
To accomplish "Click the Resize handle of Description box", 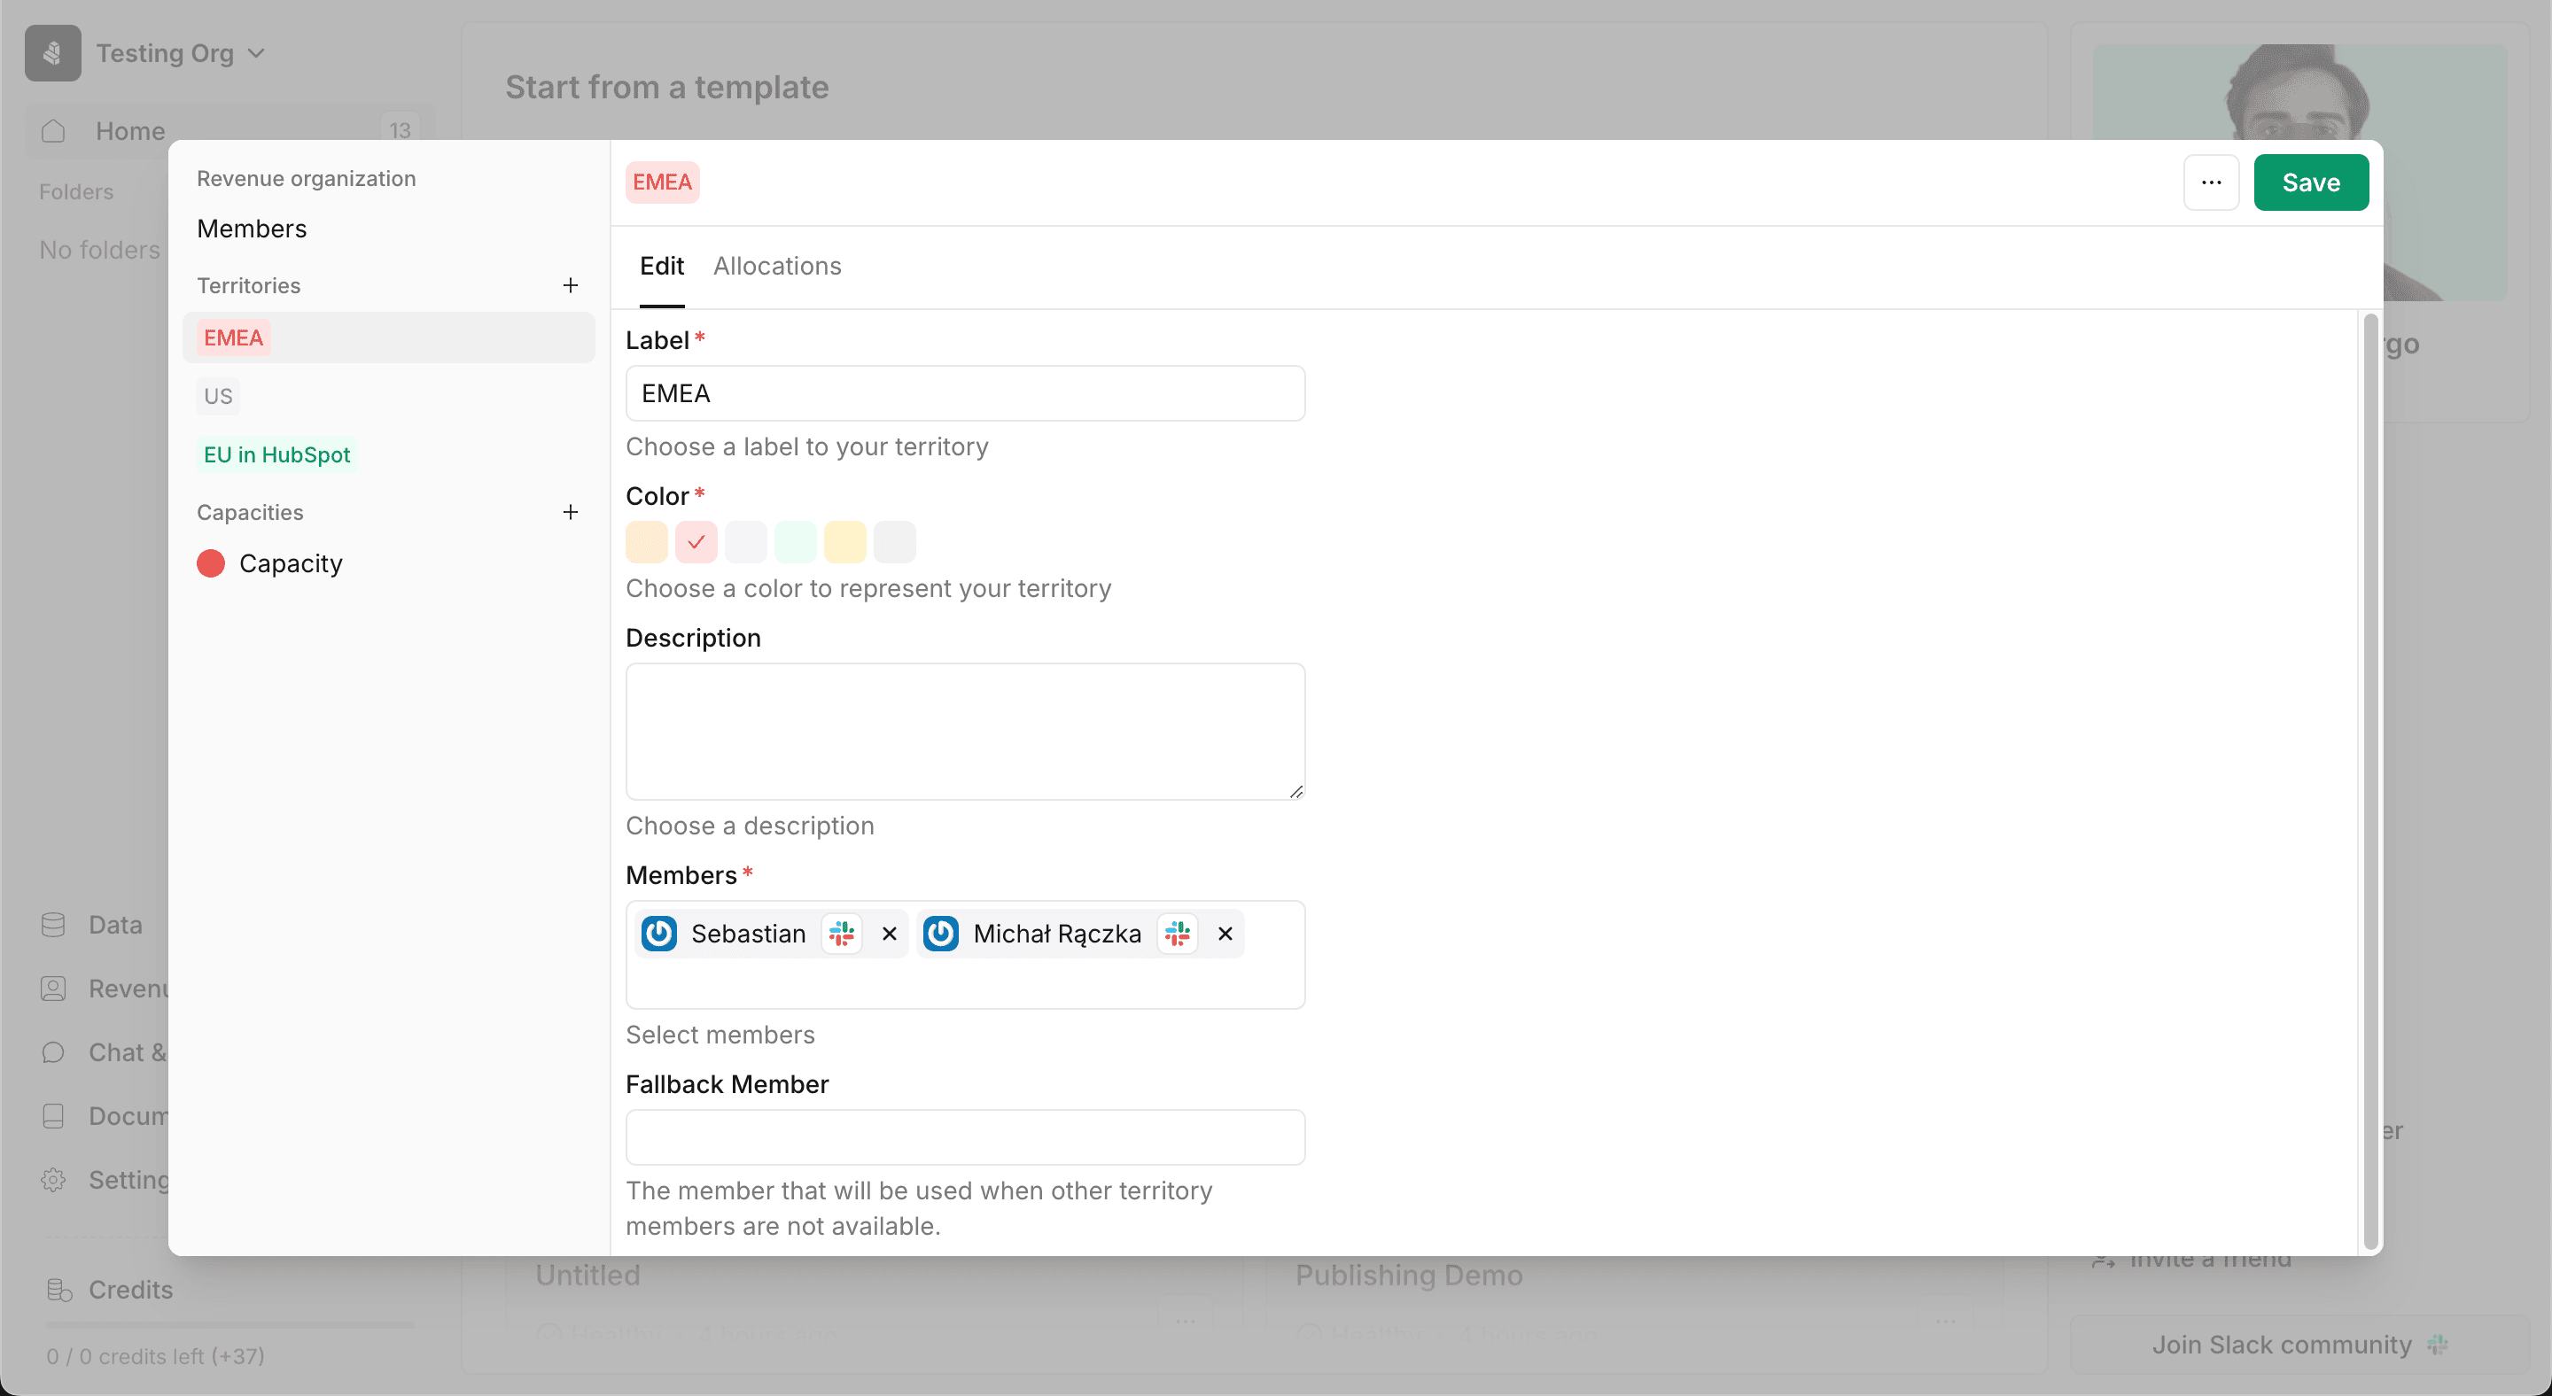I will 1295,791.
